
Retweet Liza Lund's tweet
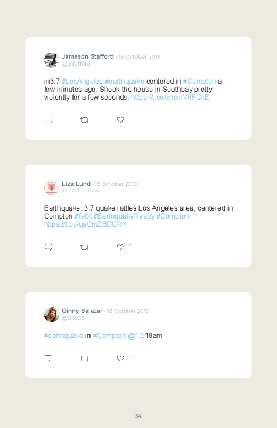(84, 247)
